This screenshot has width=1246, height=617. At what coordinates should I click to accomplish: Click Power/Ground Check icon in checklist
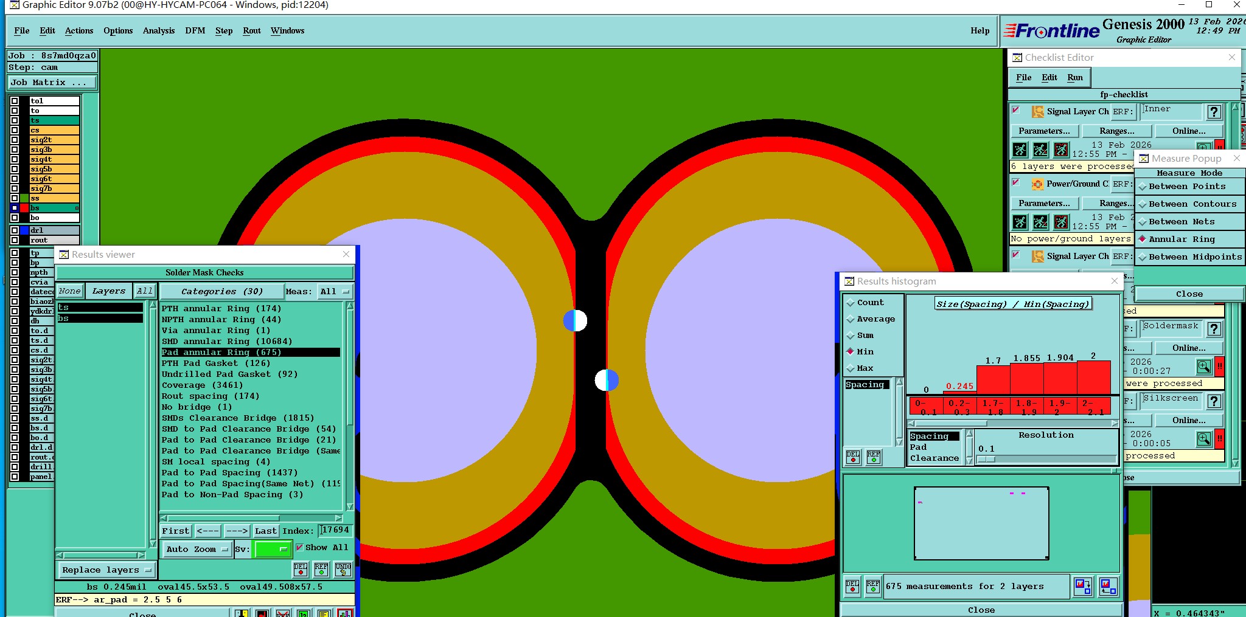(1037, 184)
